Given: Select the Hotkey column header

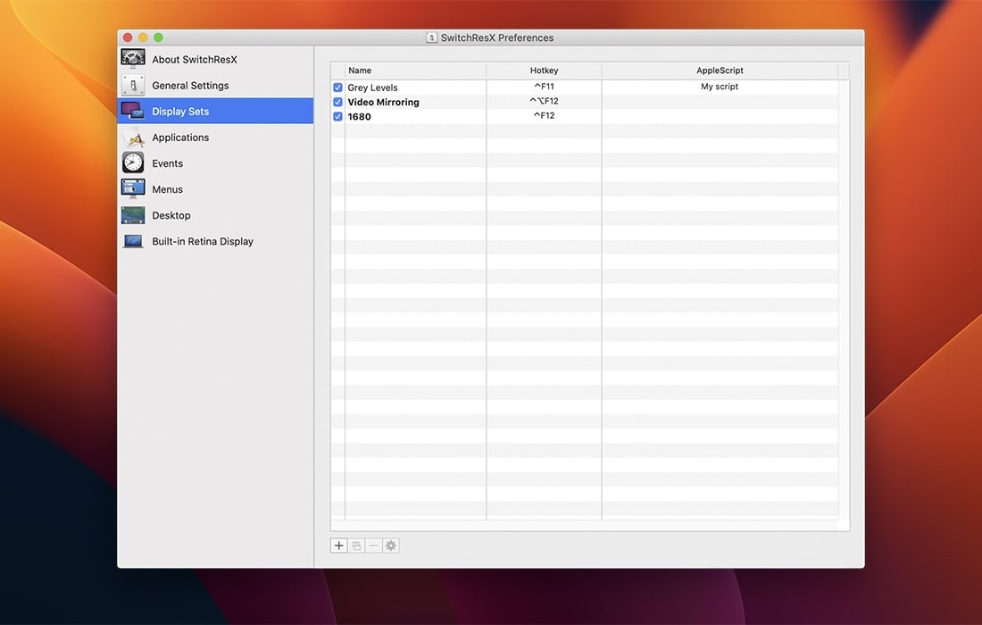Looking at the screenshot, I should 544,70.
